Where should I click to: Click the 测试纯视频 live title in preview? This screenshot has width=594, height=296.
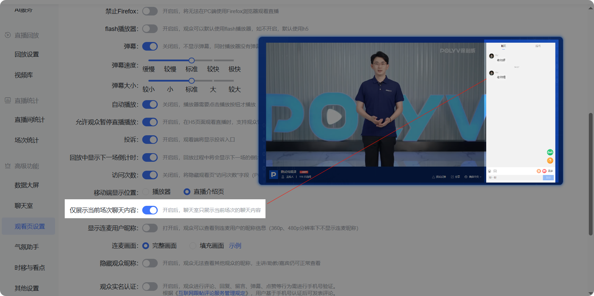(289, 172)
